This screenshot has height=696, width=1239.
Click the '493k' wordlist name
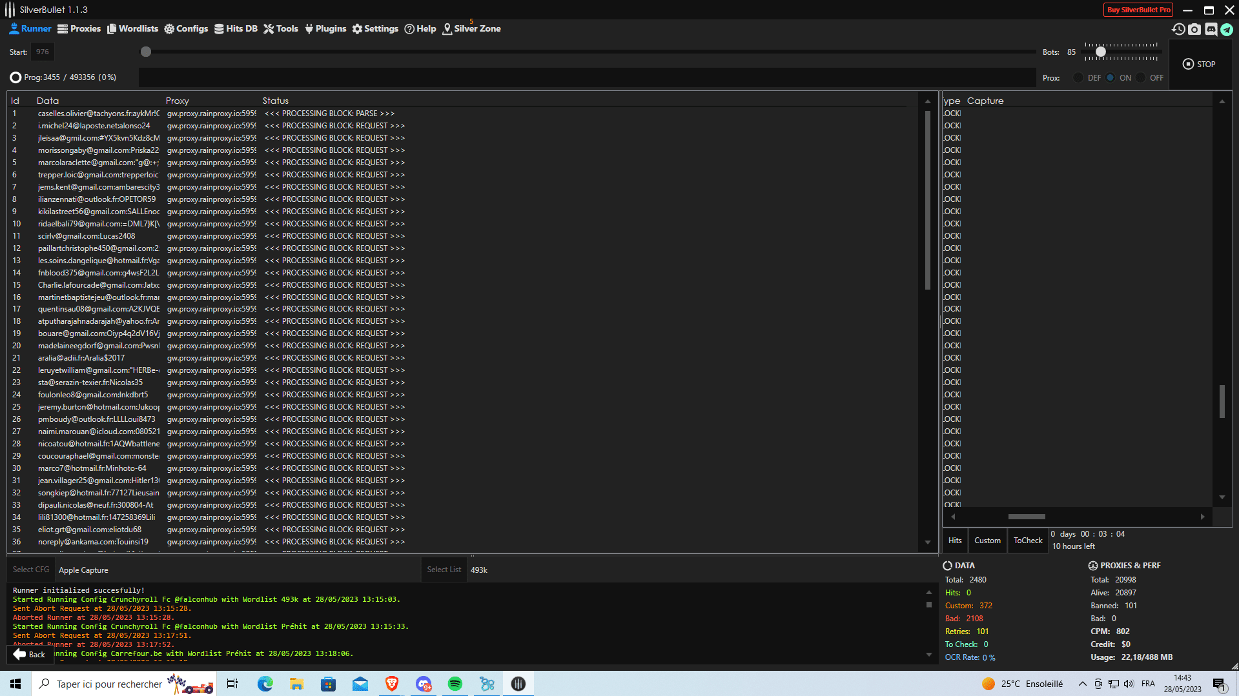tap(479, 570)
